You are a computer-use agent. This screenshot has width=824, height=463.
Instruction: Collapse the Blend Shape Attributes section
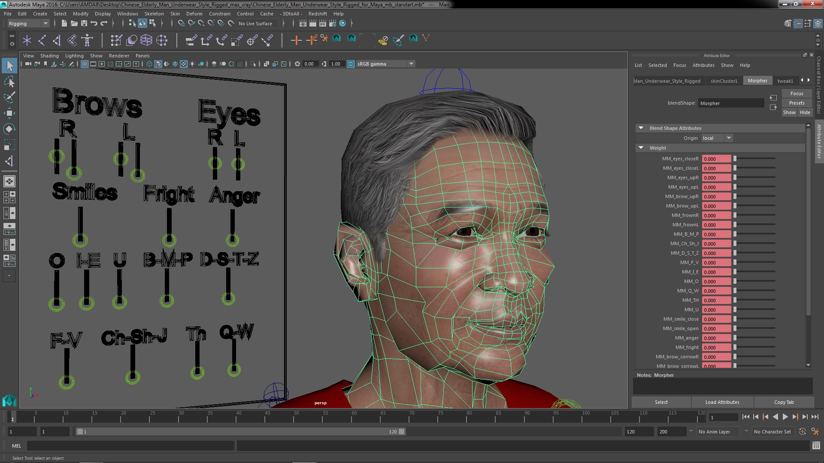coord(641,128)
